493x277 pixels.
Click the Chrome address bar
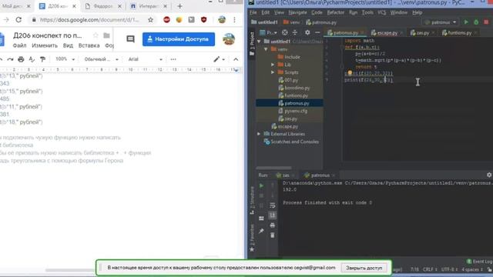click(89, 20)
